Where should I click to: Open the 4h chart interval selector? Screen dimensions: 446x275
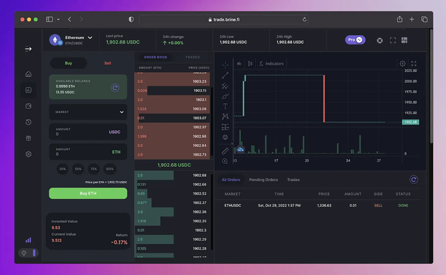pyautogui.click(x=239, y=63)
